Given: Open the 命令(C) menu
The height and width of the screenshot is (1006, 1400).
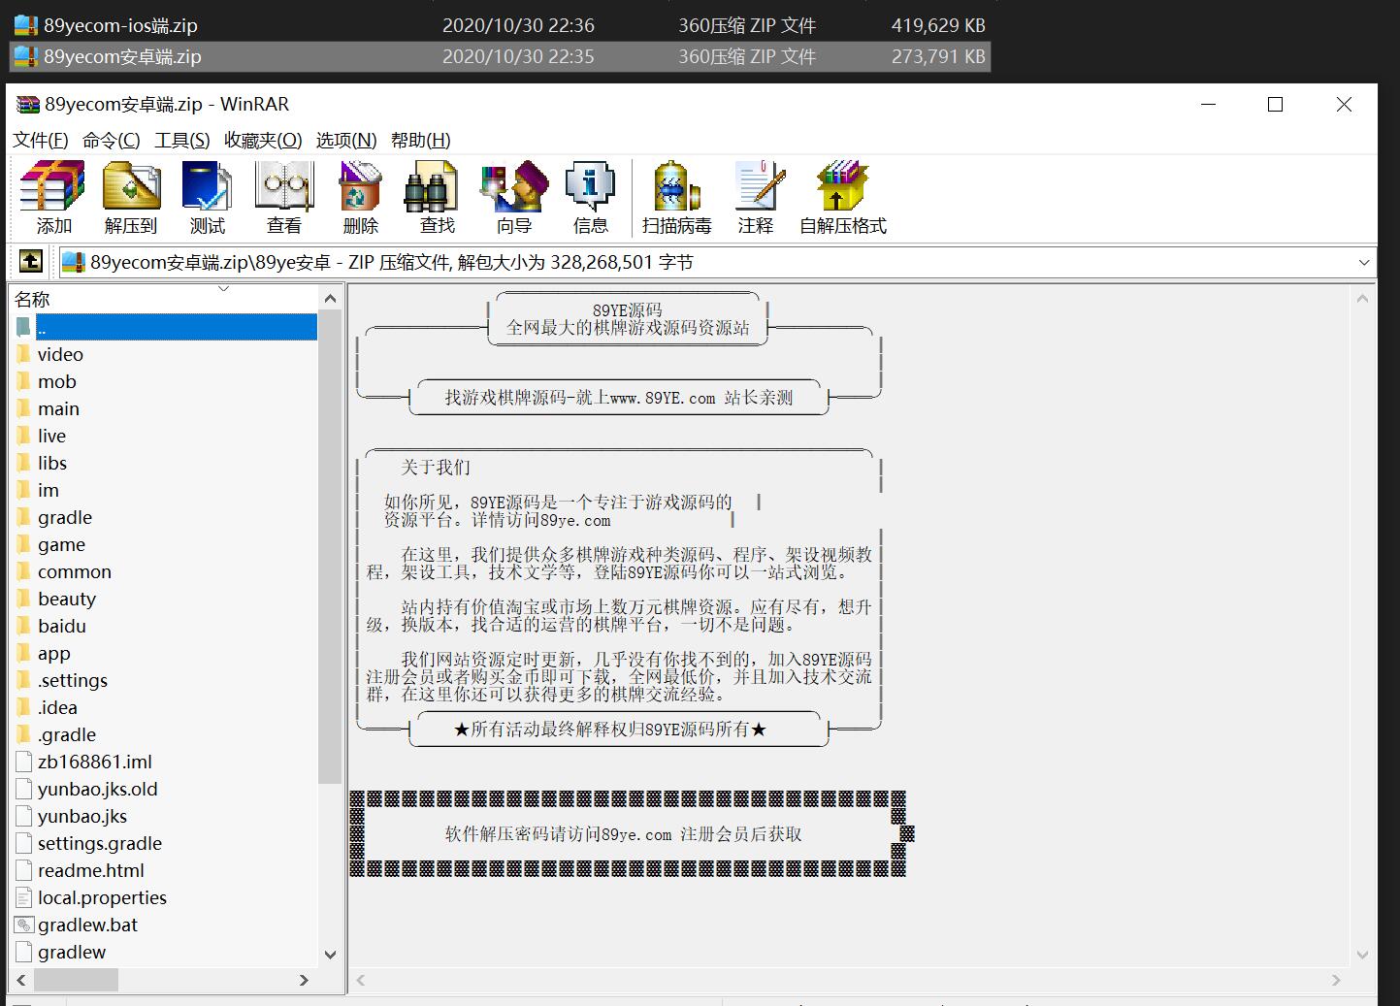Looking at the screenshot, I should 112,140.
